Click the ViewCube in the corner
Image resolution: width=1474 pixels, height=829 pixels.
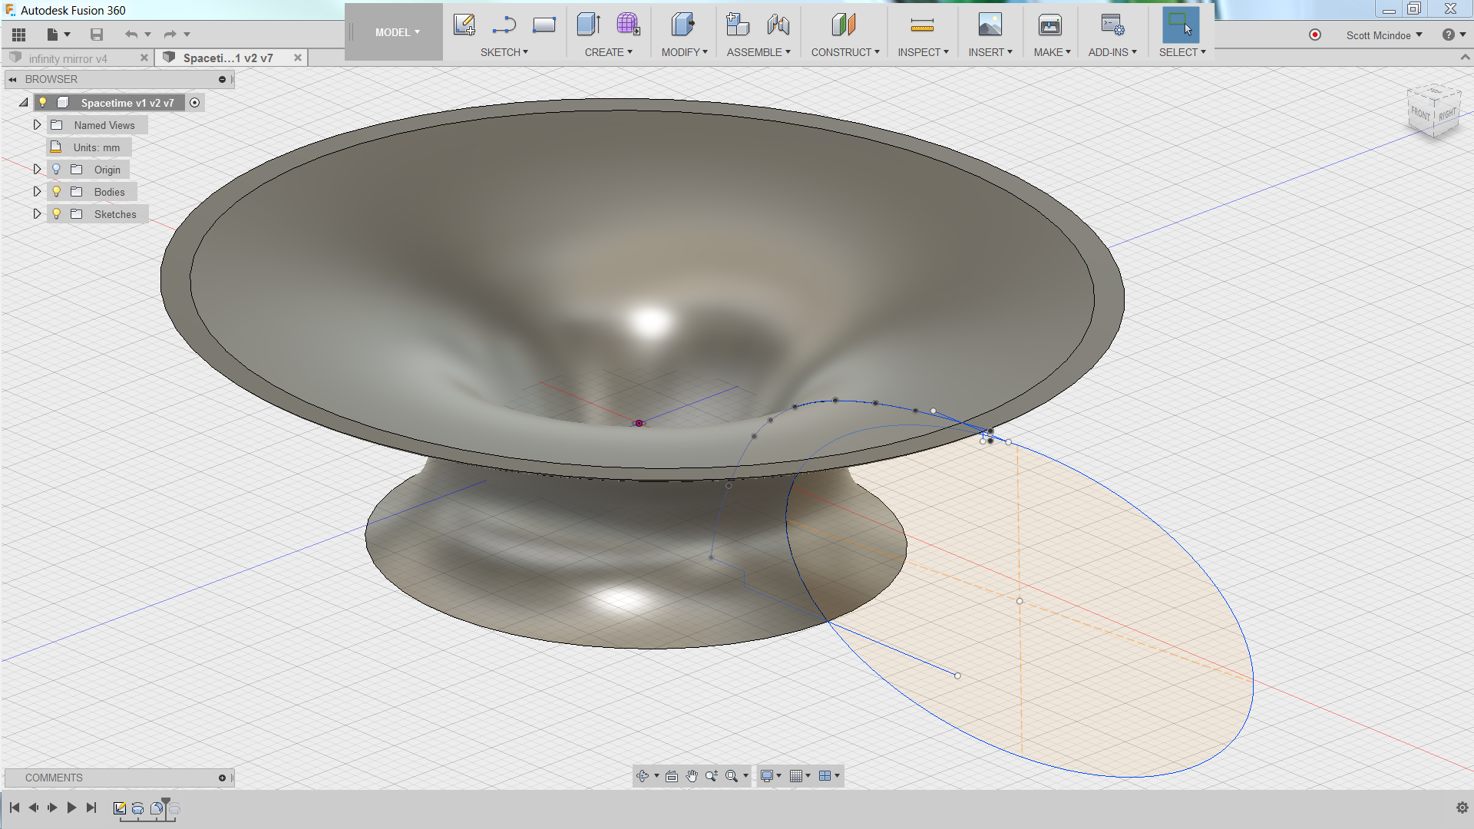point(1433,112)
